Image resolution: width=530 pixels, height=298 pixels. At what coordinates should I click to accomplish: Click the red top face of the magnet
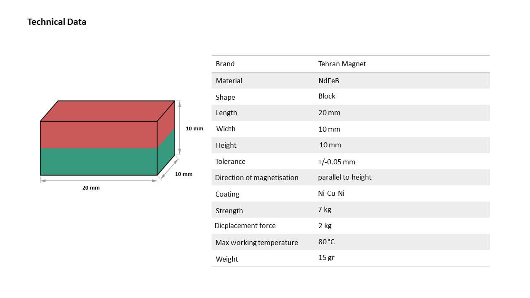[108, 111]
